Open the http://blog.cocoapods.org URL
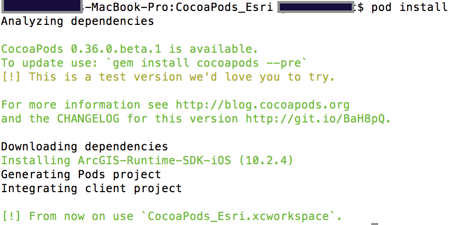The image size is (454, 225). pyautogui.click(x=262, y=105)
